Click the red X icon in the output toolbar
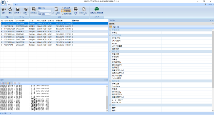Viewport: 214px width, 115px height. tap(15, 83)
